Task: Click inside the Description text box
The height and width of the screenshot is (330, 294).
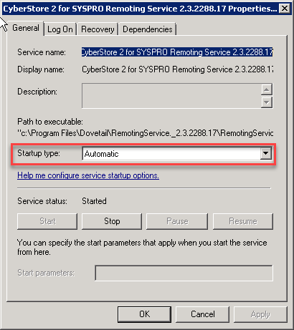Action: tap(171, 96)
